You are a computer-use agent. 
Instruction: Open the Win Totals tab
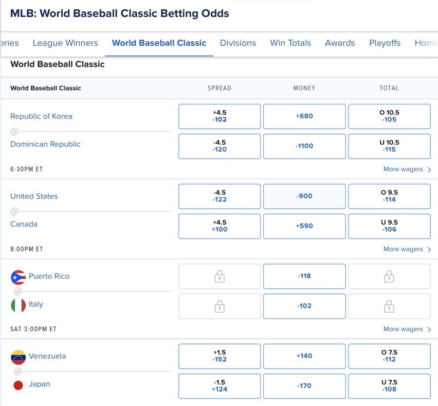pyautogui.click(x=290, y=43)
